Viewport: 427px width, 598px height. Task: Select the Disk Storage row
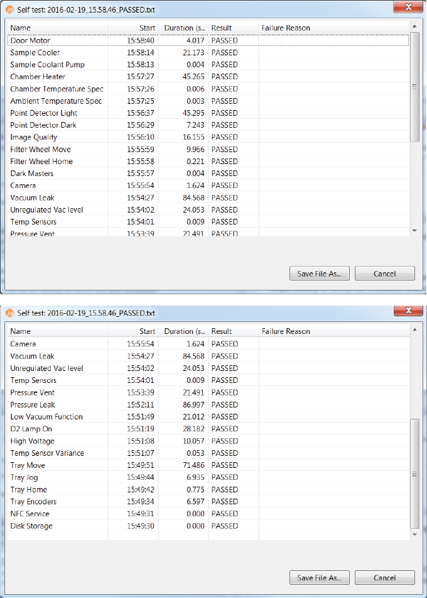click(x=208, y=526)
